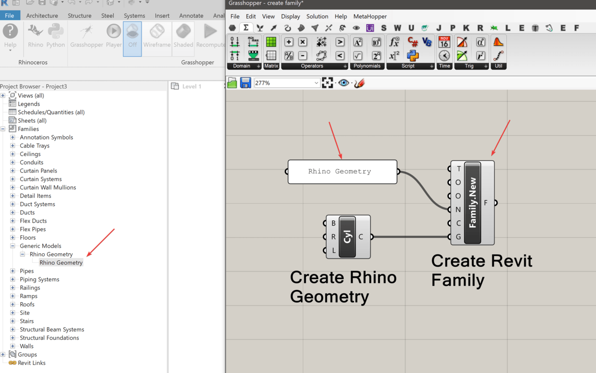Select Sheets (all) in Project Browser
This screenshot has height=373, width=596.
[x=32, y=121]
